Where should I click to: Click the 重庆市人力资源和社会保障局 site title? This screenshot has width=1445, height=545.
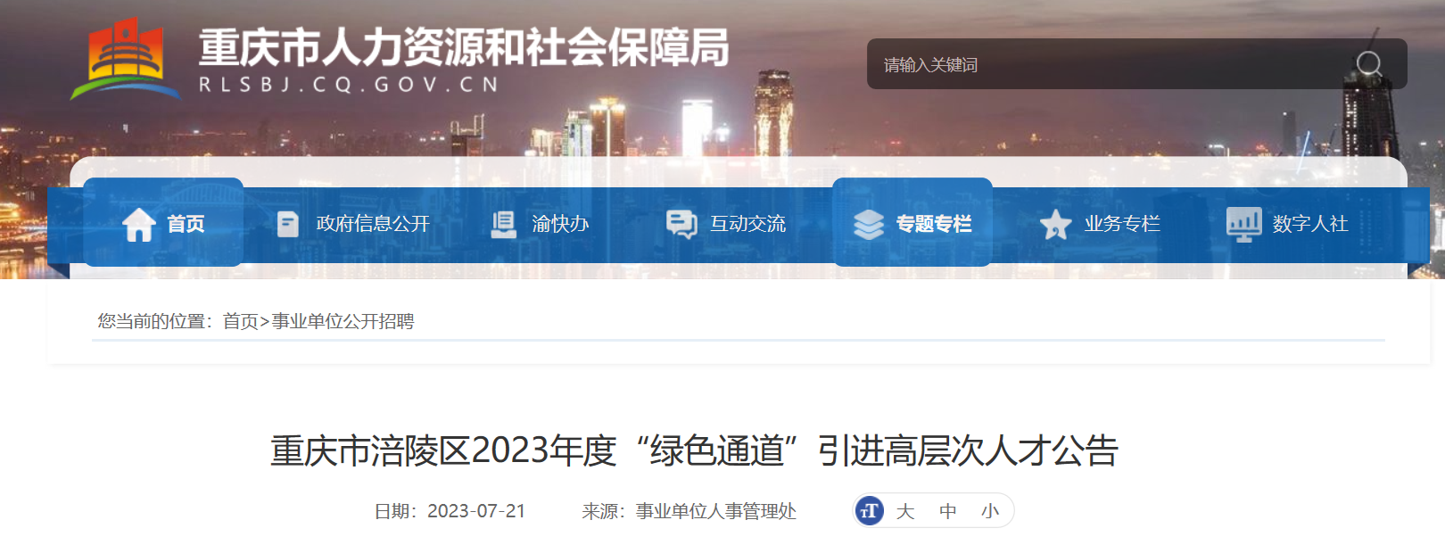(464, 47)
